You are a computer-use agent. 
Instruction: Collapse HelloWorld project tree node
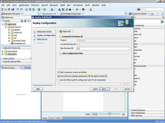(x=3, y=24)
